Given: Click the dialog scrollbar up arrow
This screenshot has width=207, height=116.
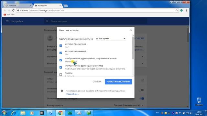Looking at the screenshot, I should 133,35.
